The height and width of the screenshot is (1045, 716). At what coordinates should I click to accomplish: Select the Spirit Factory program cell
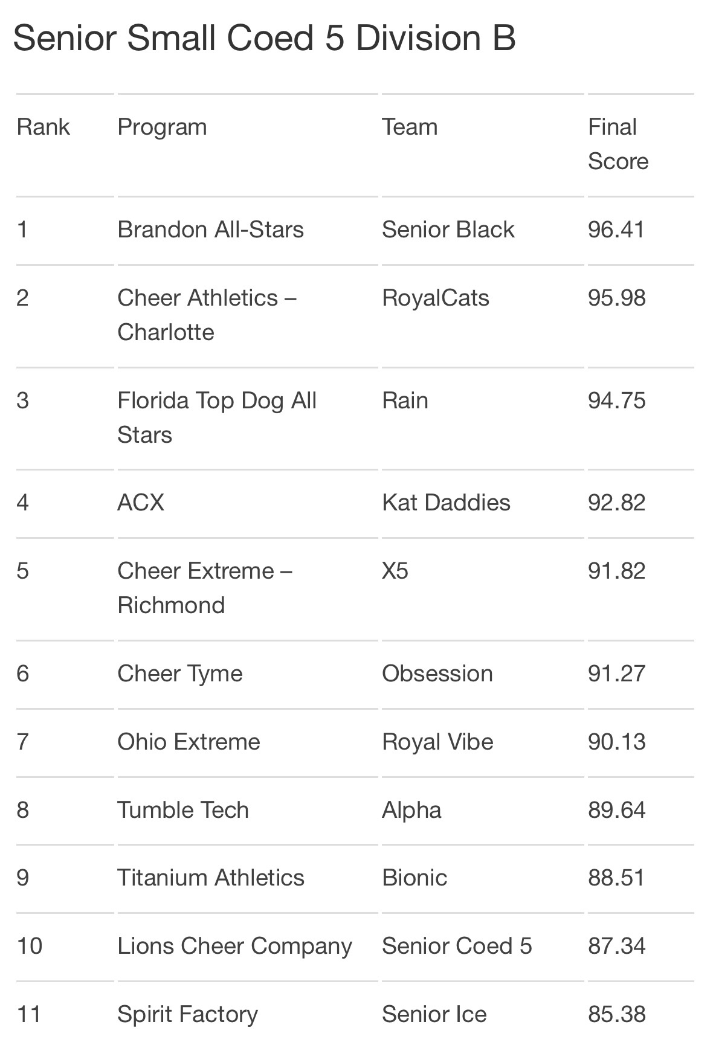[x=187, y=1015]
